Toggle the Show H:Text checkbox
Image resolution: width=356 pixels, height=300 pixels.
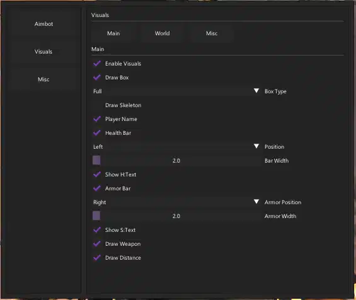[x=97, y=175]
